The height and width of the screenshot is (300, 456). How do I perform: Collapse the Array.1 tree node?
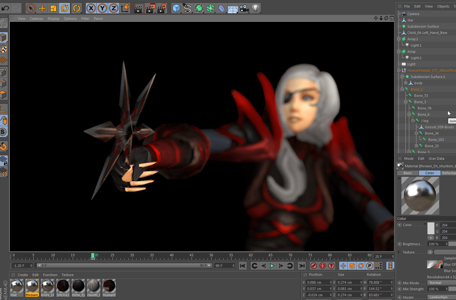[x=399, y=39]
